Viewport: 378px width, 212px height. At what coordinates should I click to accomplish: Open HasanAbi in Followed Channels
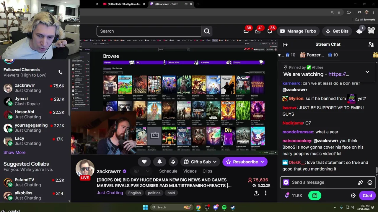tap(35, 114)
